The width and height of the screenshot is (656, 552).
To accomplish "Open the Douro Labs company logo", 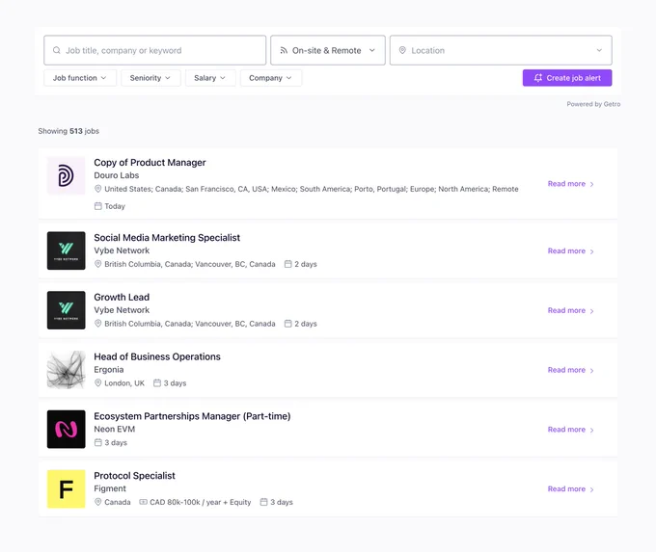I will (x=67, y=175).
